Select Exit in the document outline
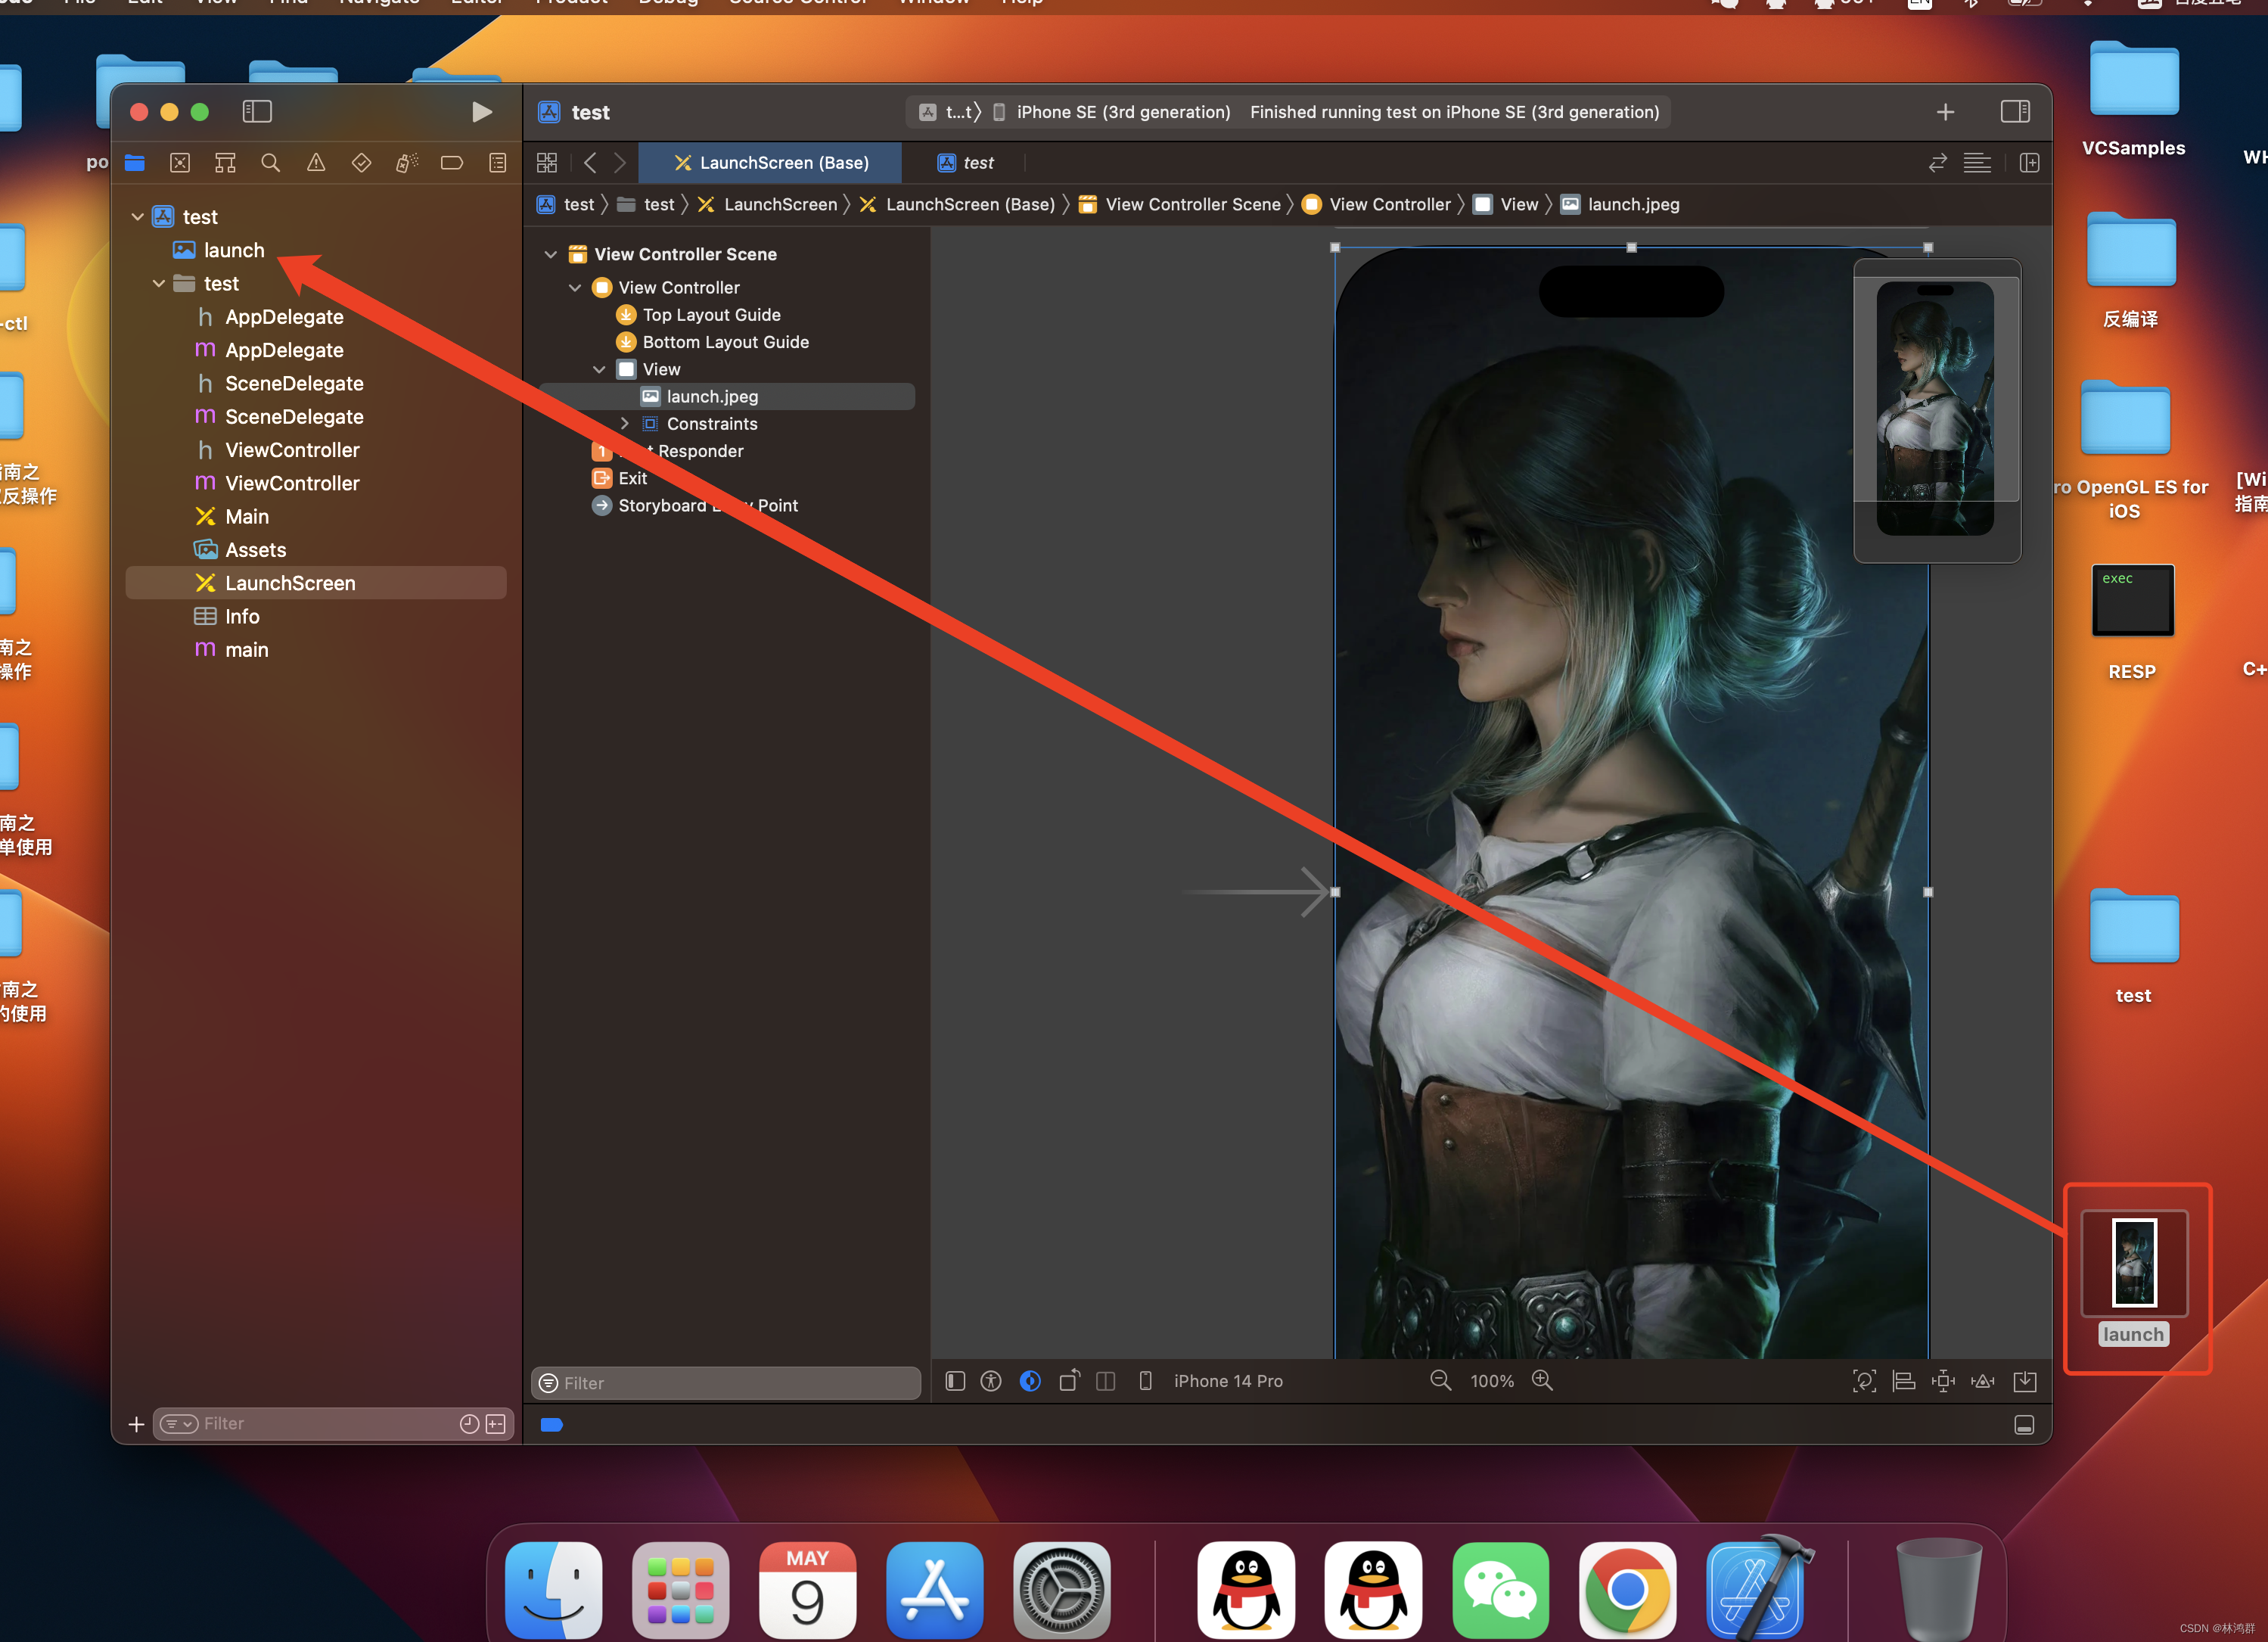This screenshot has height=1642, width=2268. (x=632, y=478)
